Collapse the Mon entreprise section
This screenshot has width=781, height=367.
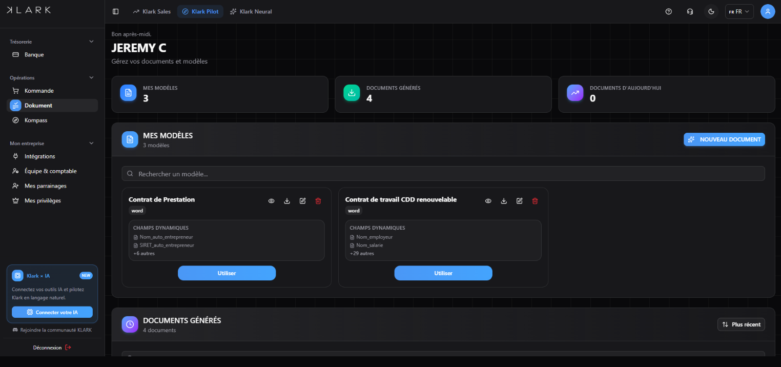tap(91, 144)
